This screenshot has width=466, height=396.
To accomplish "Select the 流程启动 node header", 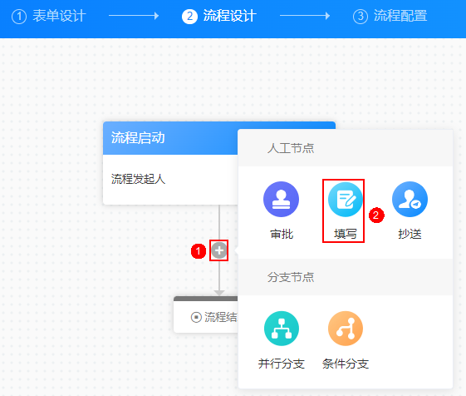I will pyautogui.click(x=170, y=138).
